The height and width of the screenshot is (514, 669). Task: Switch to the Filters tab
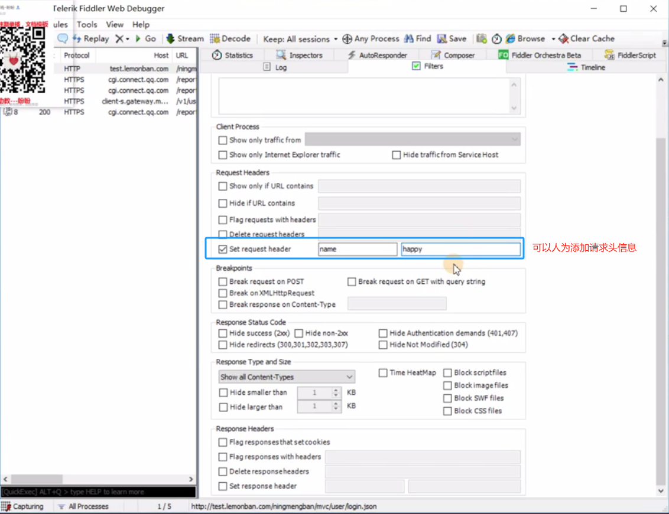pos(427,66)
